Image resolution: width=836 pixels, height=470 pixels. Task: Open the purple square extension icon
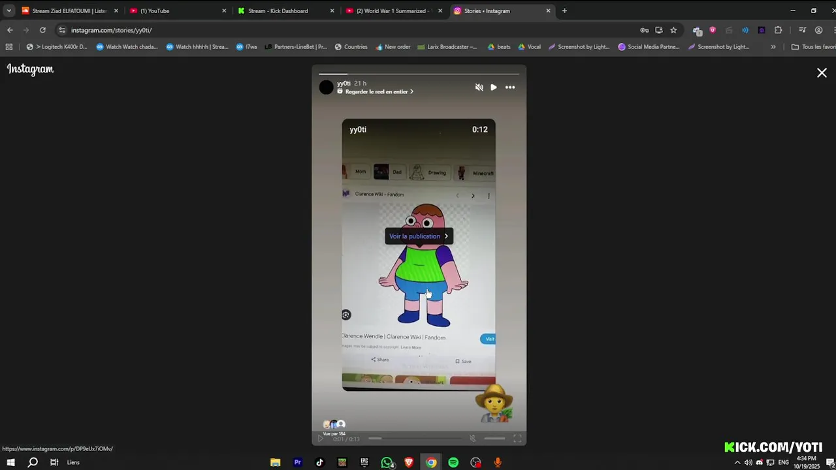coord(762,30)
